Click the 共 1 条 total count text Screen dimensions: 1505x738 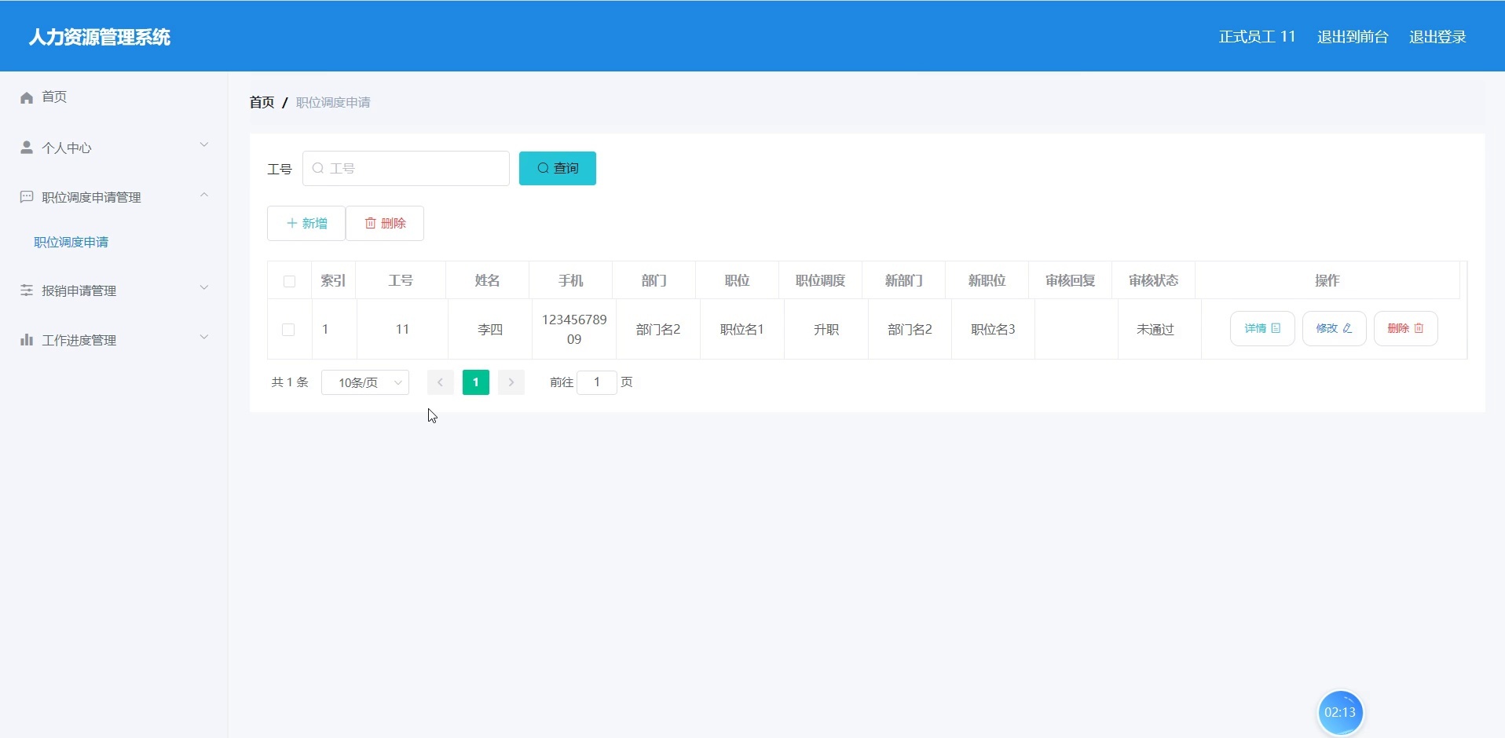290,382
